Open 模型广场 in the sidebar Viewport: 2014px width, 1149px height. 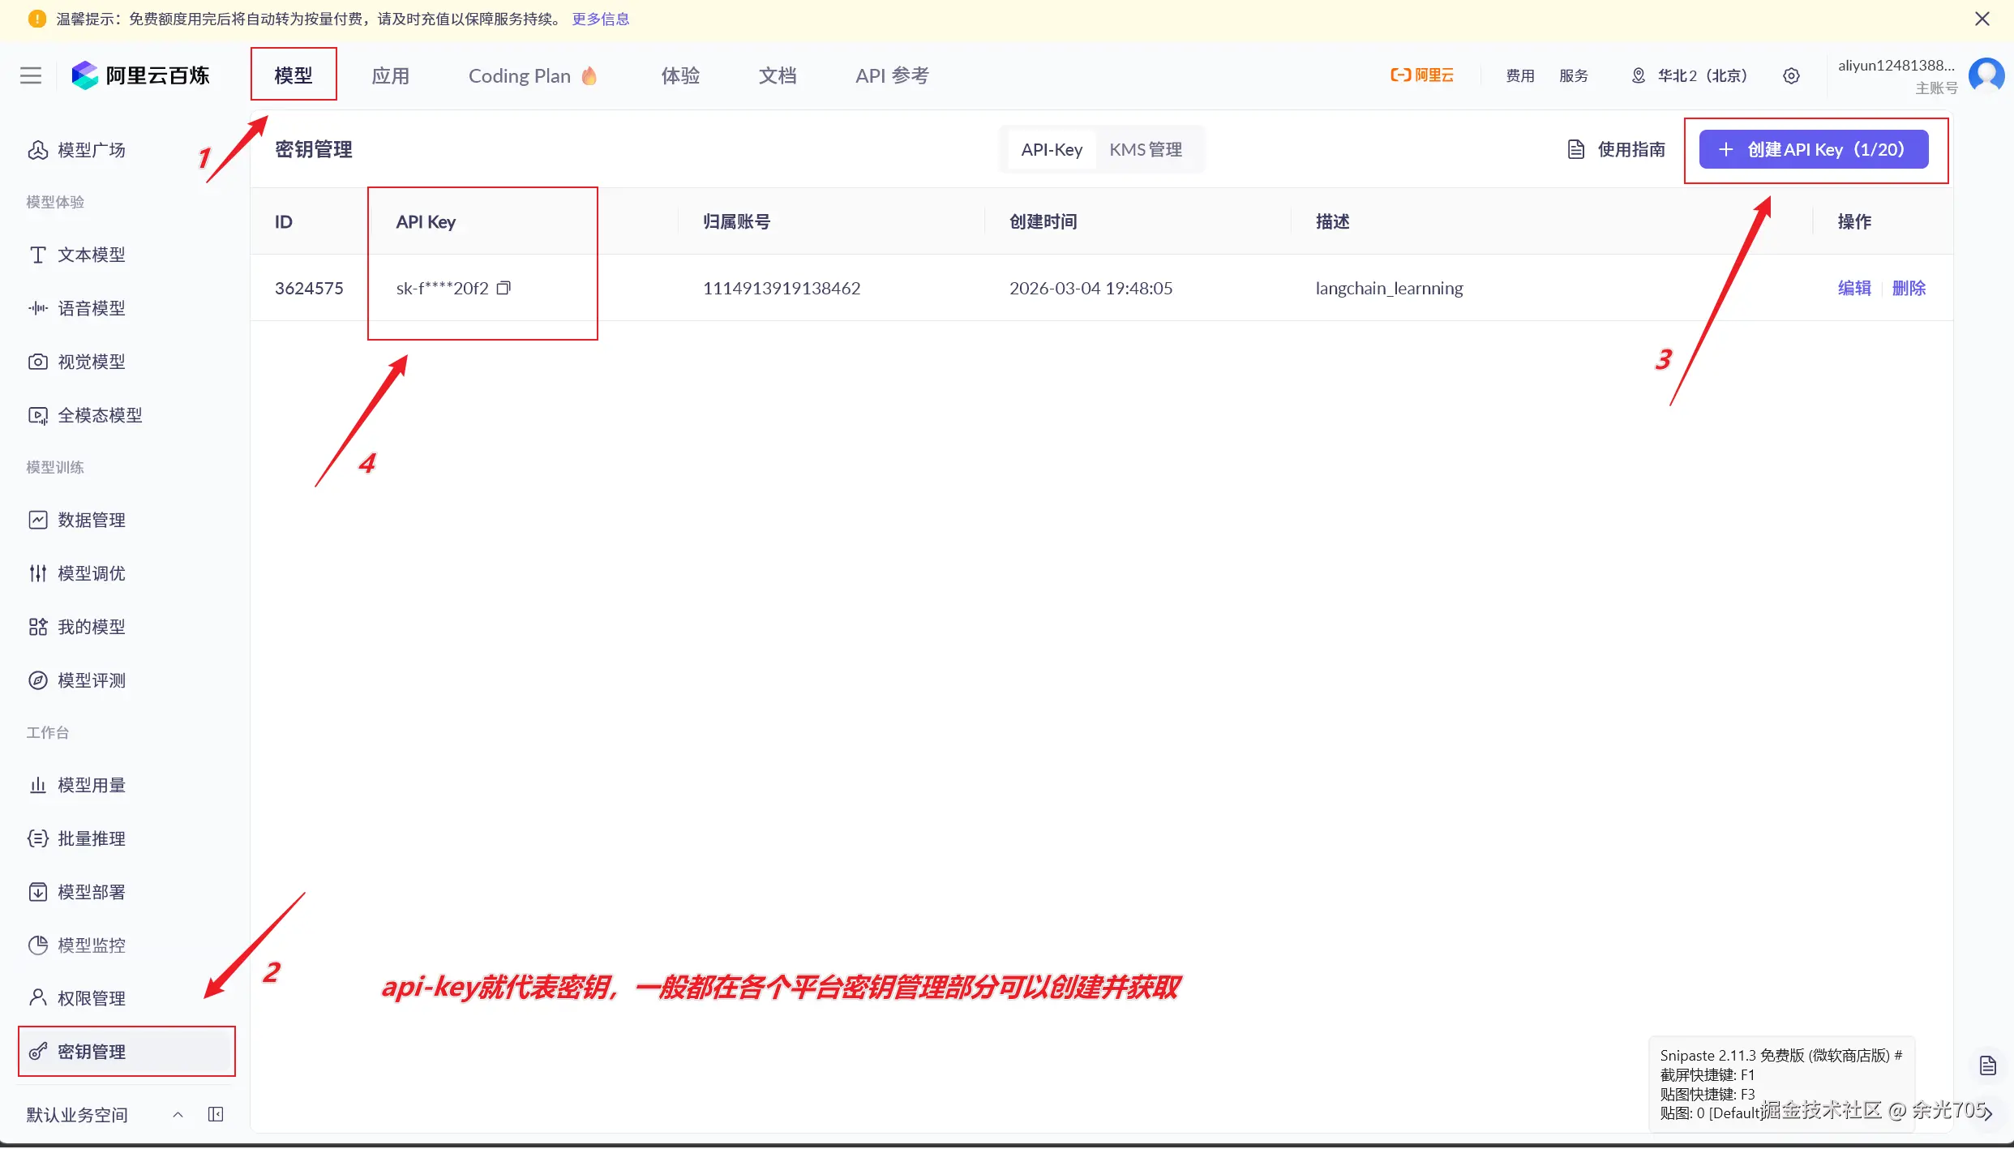(x=92, y=150)
